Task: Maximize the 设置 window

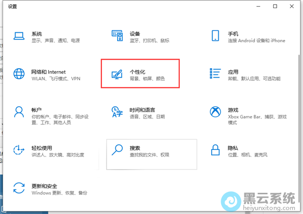Action: (275, 6)
